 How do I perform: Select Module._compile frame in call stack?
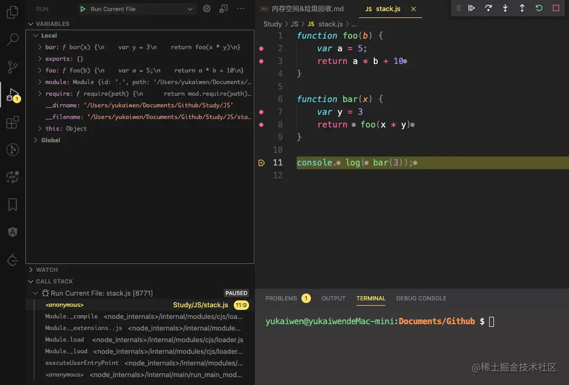click(x=71, y=317)
